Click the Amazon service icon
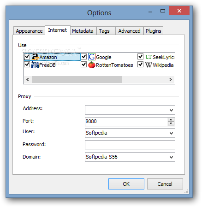 coord(35,57)
